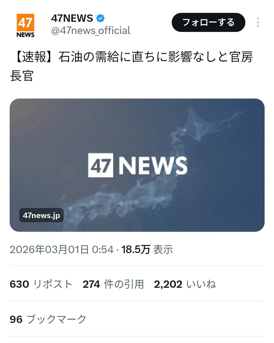Open the three-dot more options menu
This screenshot has width=274, height=343.
tap(258, 22)
